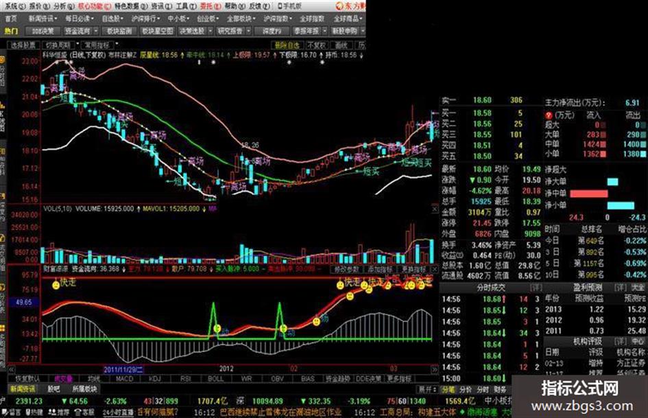648x418 pixels.
Task: Click the 新股申购 toolbar button
Action: [x=345, y=31]
